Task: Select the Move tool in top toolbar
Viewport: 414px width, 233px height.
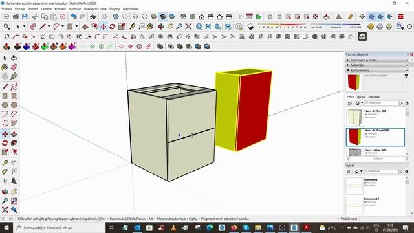Action: click(103, 27)
